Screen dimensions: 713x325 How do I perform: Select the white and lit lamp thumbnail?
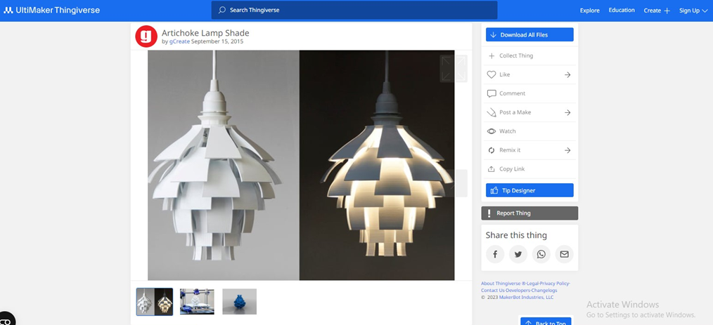[155, 302]
